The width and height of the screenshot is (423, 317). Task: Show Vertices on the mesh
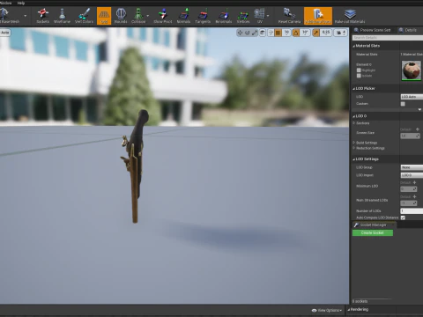click(x=243, y=16)
